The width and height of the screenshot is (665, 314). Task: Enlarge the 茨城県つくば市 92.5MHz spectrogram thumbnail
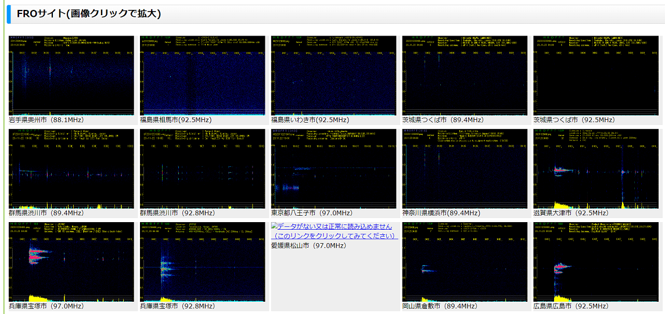[x=596, y=76]
